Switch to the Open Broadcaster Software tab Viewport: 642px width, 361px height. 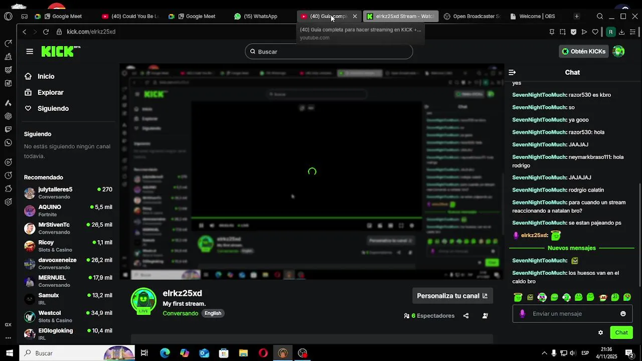pyautogui.click(x=471, y=16)
